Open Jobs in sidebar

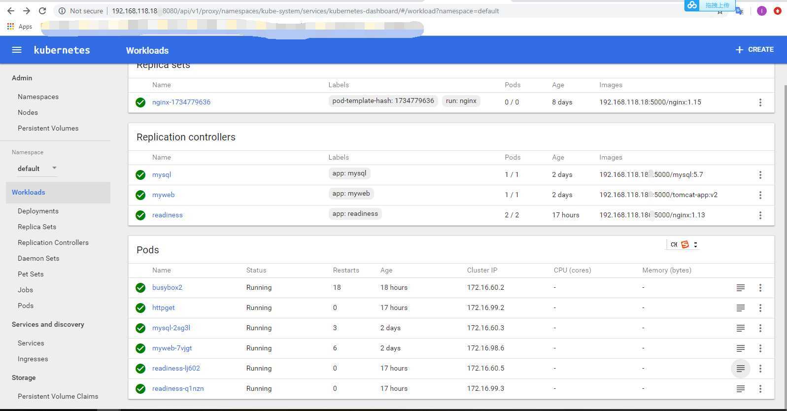click(x=25, y=290)
